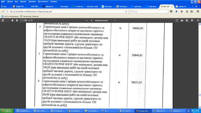This screenshot has height=113, width=201.
Task: Switch to the ТД люки-2.pdf tab
Action: [92, 6]
